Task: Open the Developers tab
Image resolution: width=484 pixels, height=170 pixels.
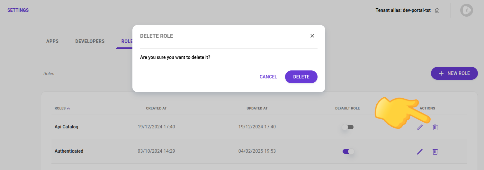Action: (90, 41)
